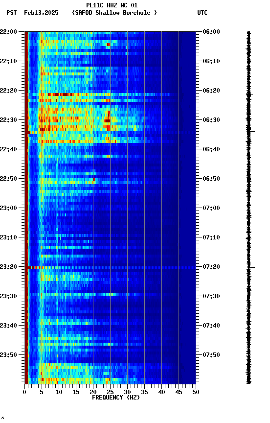The width and height of the screenshot is (270, 423).
Task: Click the '23:50' PST time label
Action: coord(8,355)
